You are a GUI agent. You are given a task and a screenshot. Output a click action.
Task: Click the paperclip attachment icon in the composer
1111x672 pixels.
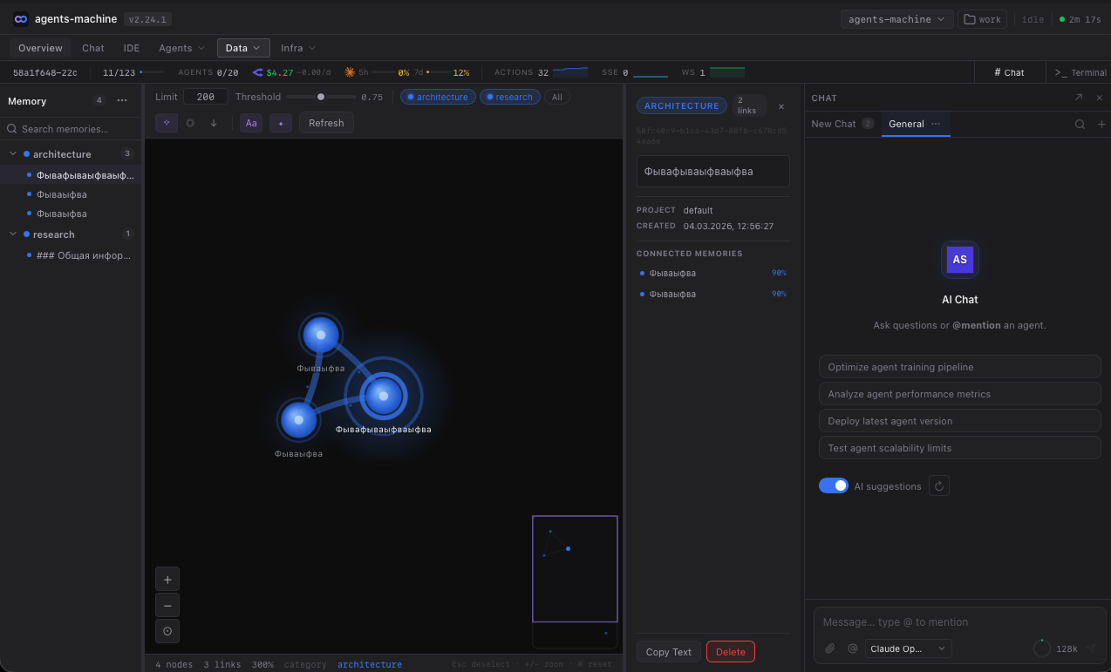(829, 648)
